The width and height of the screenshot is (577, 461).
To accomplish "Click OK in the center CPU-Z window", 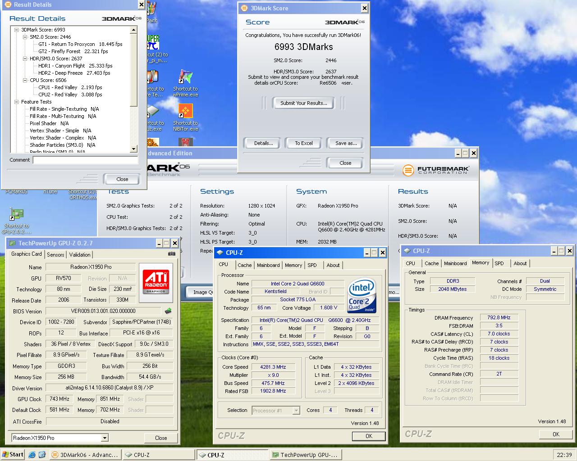I will coord(369,436).
